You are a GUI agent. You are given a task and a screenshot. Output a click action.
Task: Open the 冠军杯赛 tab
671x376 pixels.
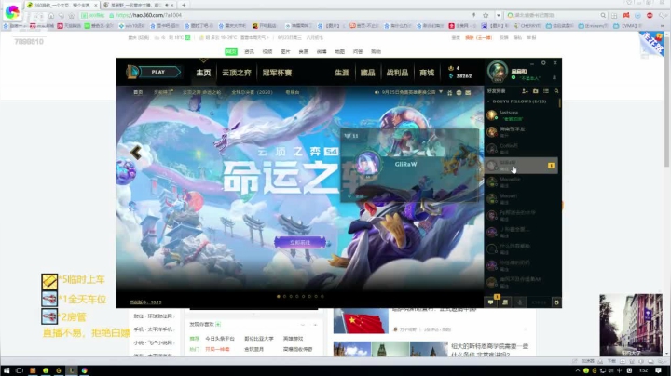(277, 73)
